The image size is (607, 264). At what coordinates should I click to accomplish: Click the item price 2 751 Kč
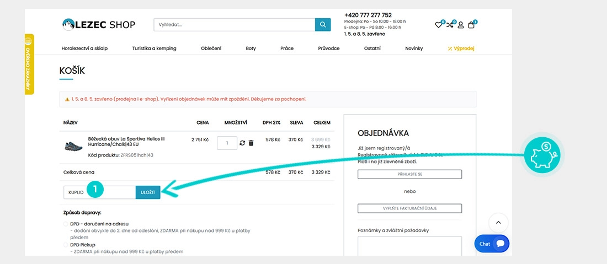200,139
